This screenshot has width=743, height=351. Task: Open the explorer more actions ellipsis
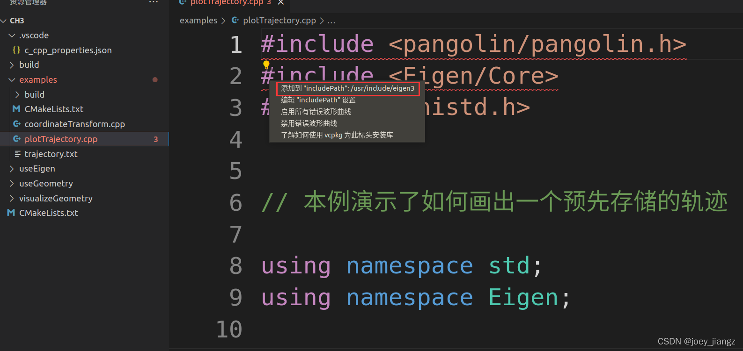[x=154, y=2]
